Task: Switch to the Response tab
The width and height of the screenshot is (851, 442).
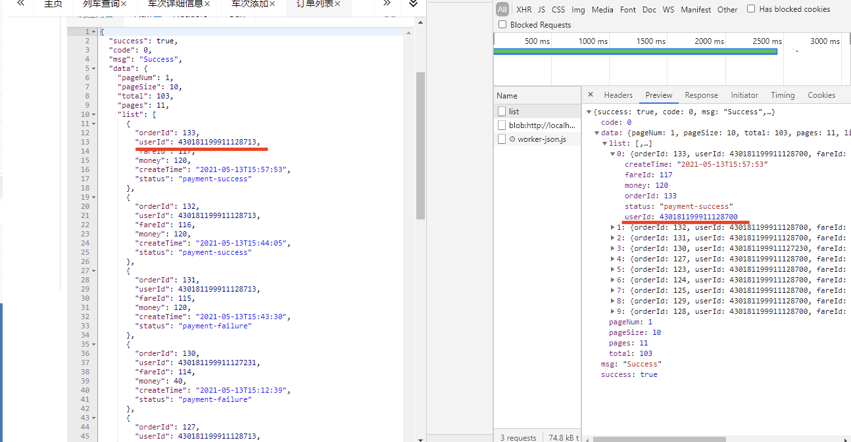Action: (x=701, y=95)
